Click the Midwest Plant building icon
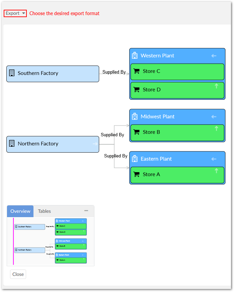Viewport: 234px width, 292px height. (135, 116)
